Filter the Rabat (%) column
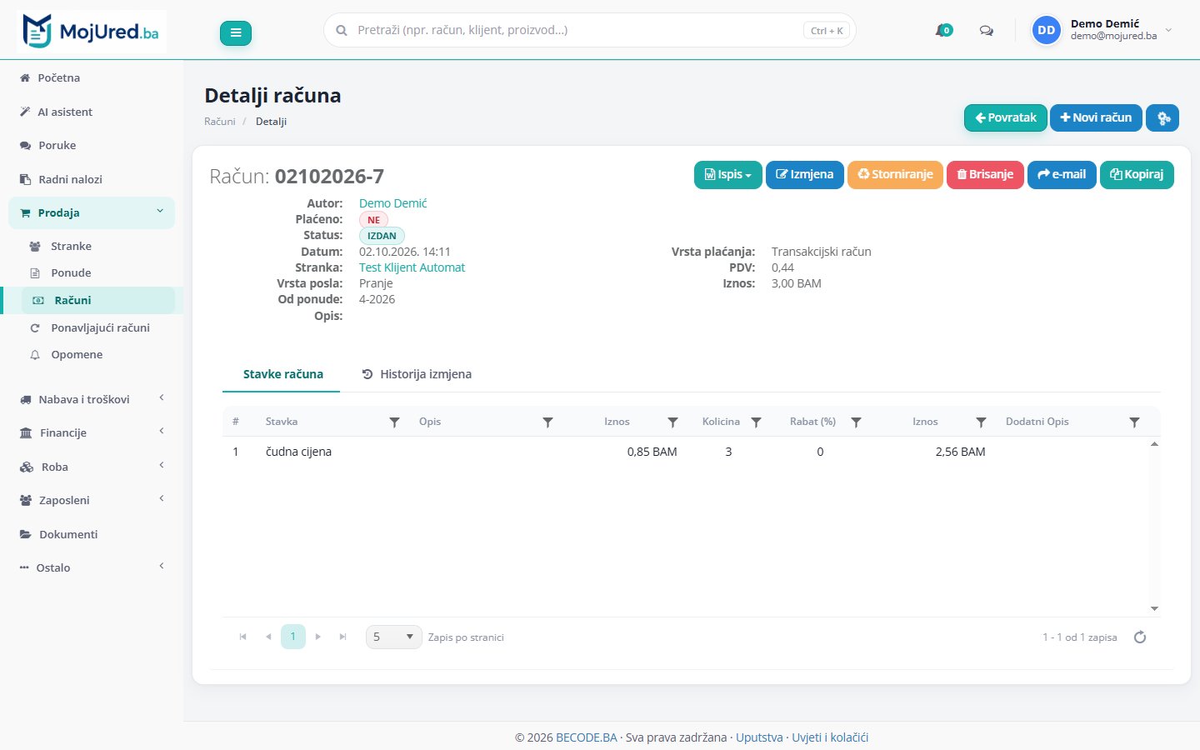The width and height of the screenshot is (1200, 750). [x=857, y=422]
